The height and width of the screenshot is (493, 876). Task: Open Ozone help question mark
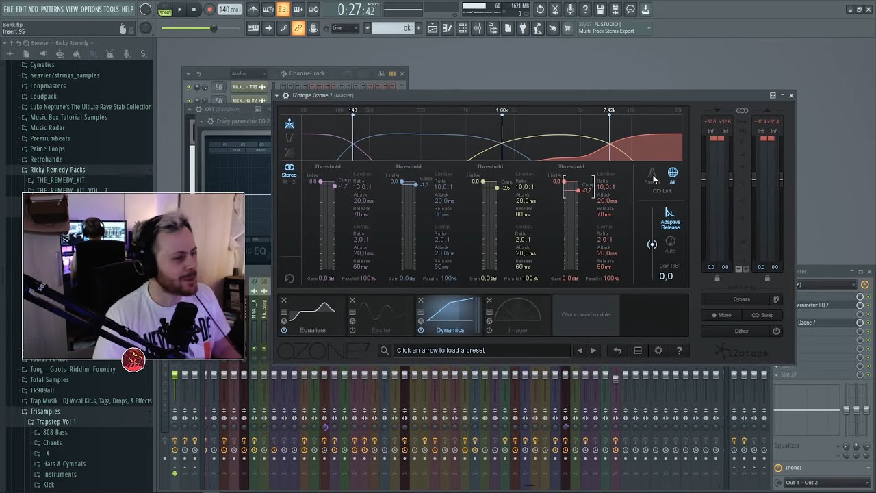point(679,351)
